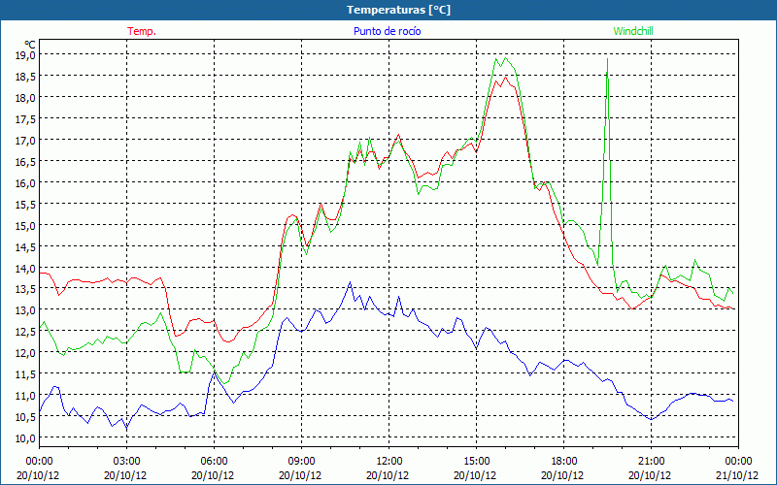Viewport: 777px width, 485px height.
Task: Click the '°C' unit label on the axis
Action: pyautogui.click(x=29, y=45)
